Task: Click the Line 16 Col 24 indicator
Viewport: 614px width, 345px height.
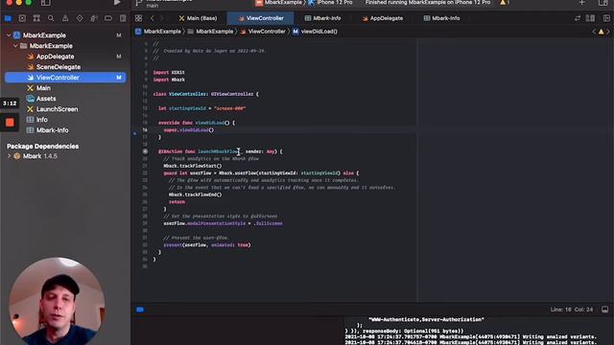Action: click(x=572, y=310)
